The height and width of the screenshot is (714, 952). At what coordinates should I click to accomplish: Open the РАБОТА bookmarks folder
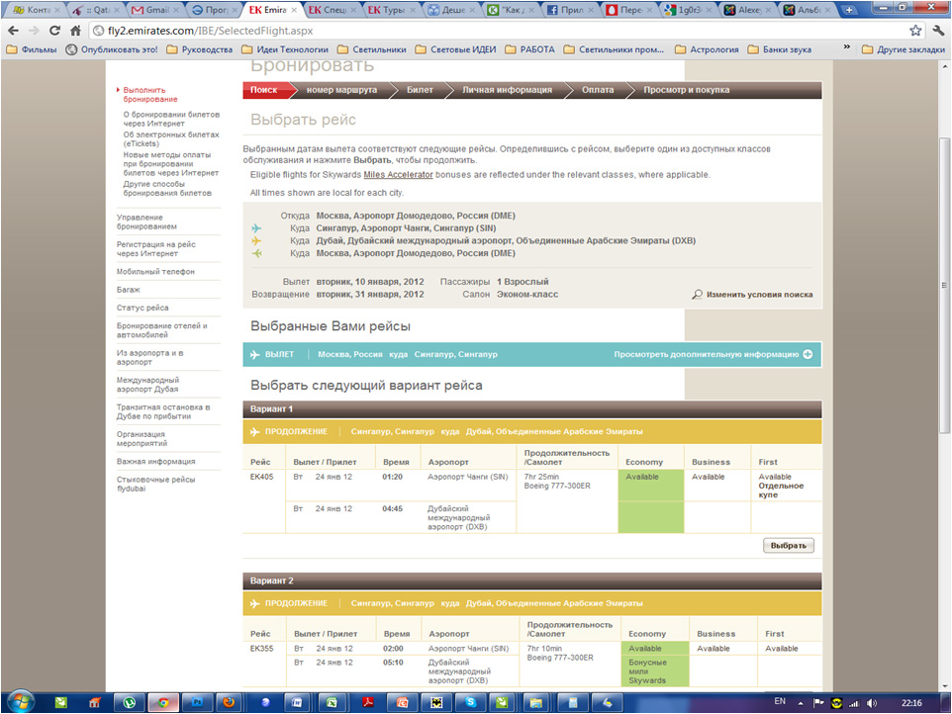529,49
